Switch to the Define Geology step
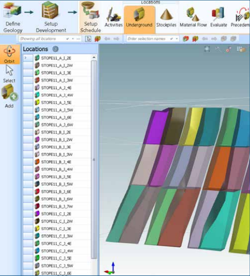The image size is (250, 276). pyautogui.click(x=13, y=17)
